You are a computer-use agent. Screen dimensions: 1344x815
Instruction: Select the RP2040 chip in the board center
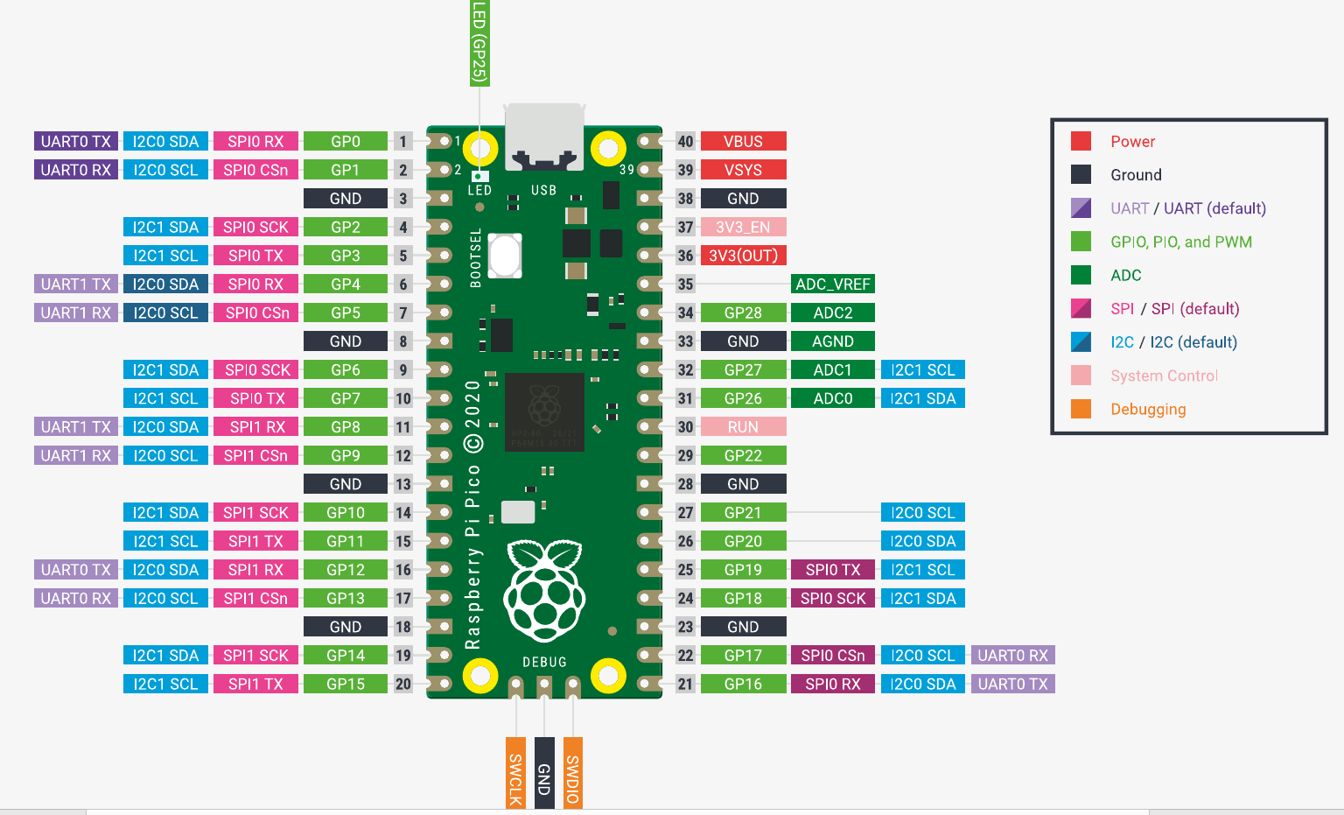click(x=544, y=411)
